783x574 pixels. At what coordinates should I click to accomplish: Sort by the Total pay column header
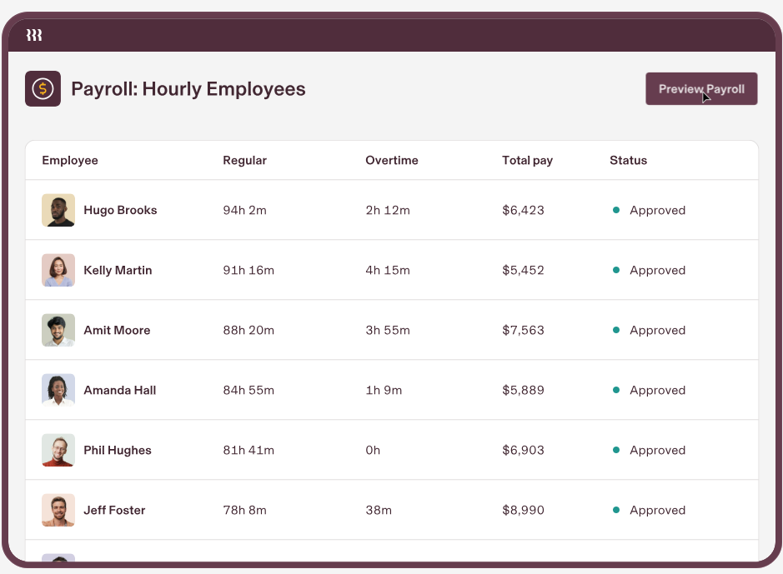coord(527,160)
